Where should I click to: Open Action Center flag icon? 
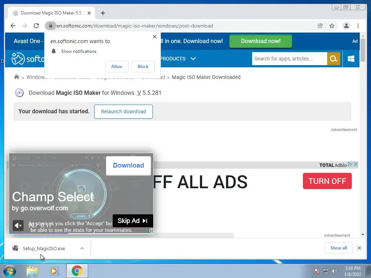coord(317,271)
